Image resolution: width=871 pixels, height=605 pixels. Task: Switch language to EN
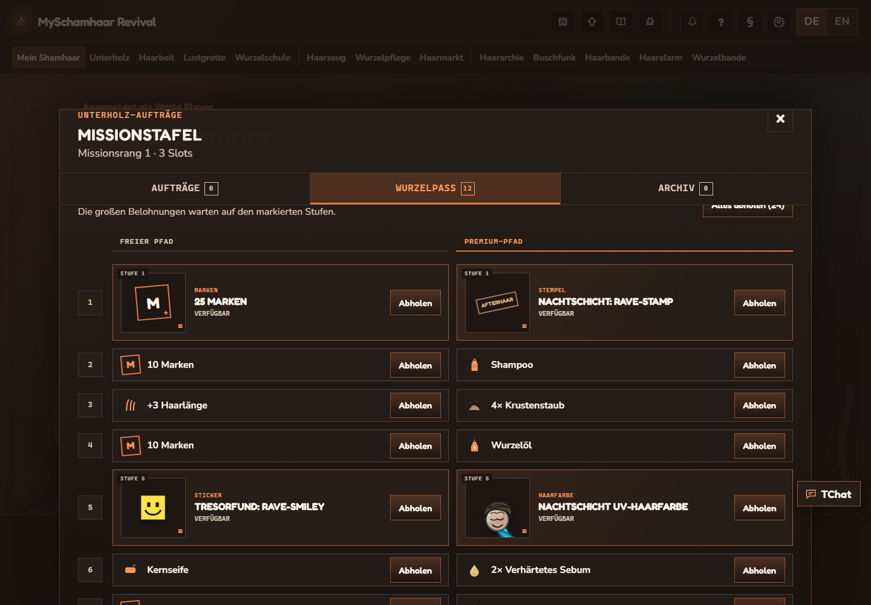tap(842, 22)
